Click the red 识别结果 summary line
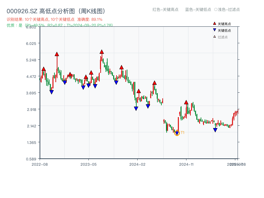Screen dimensions: 264x198 click(x=54, y=19)
